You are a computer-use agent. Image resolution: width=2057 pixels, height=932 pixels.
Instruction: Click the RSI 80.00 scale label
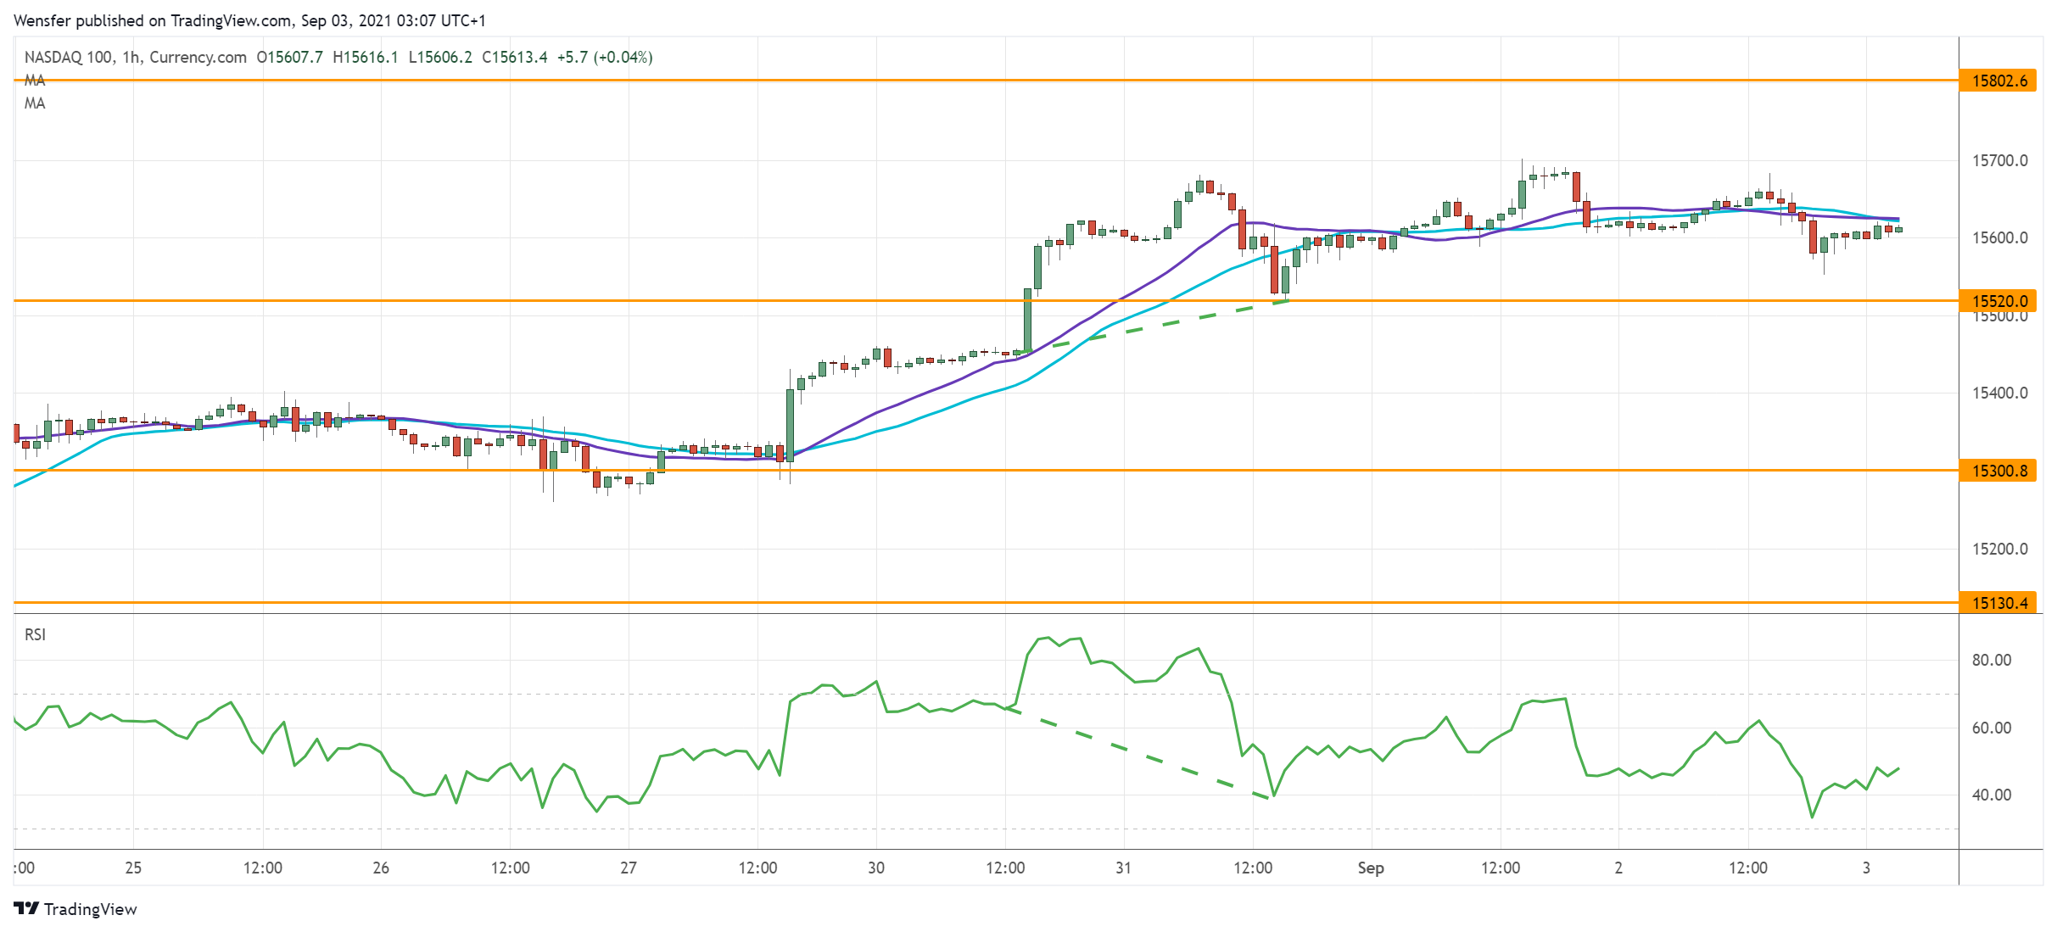(x=1991, y=660)
